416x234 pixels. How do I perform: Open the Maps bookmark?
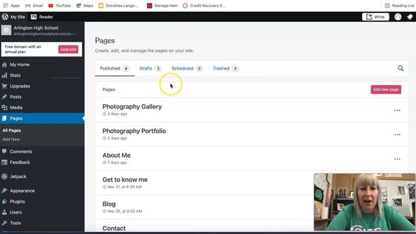[x=84, y=6]
